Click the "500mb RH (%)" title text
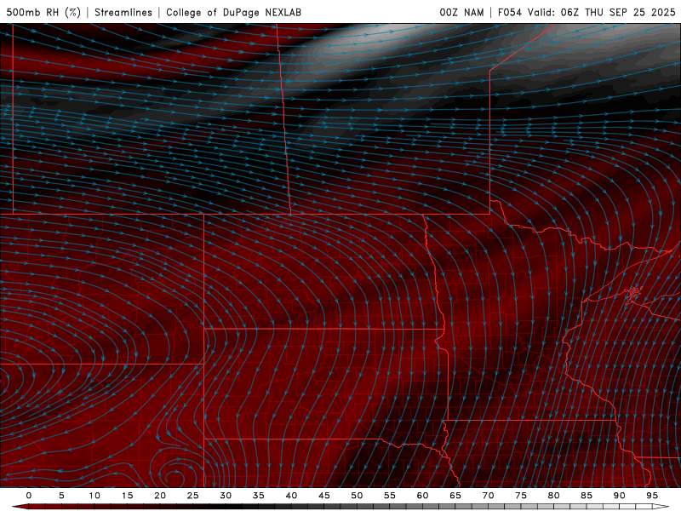The width and height of the screenshot is (681, 511). tap(43, 12)
